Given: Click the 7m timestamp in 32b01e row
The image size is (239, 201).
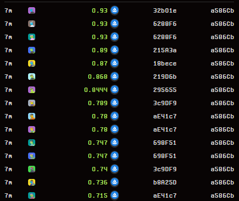Looking at the screenshot, I should (8, 10).
